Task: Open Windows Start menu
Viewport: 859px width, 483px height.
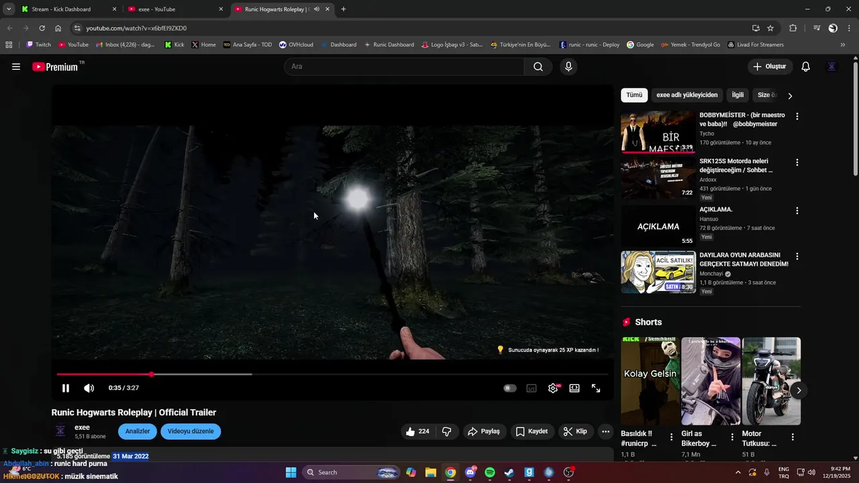Action: click(291, 472)
